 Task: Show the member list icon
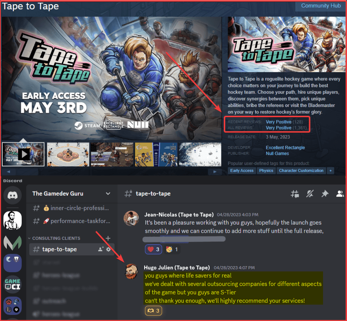(x=340, y=194)
